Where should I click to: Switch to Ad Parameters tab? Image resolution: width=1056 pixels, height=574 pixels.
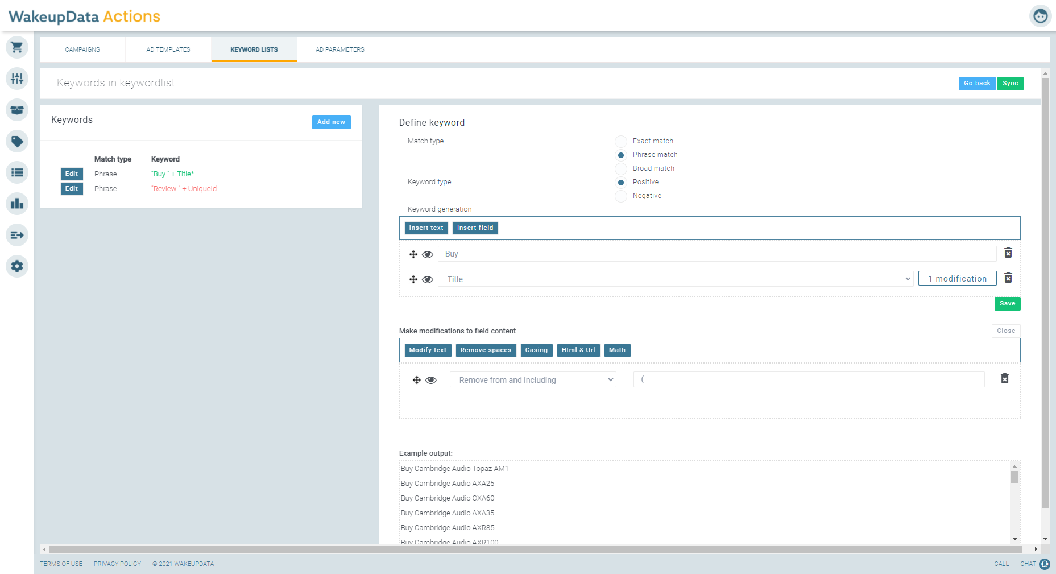click(x=340, y=49)
